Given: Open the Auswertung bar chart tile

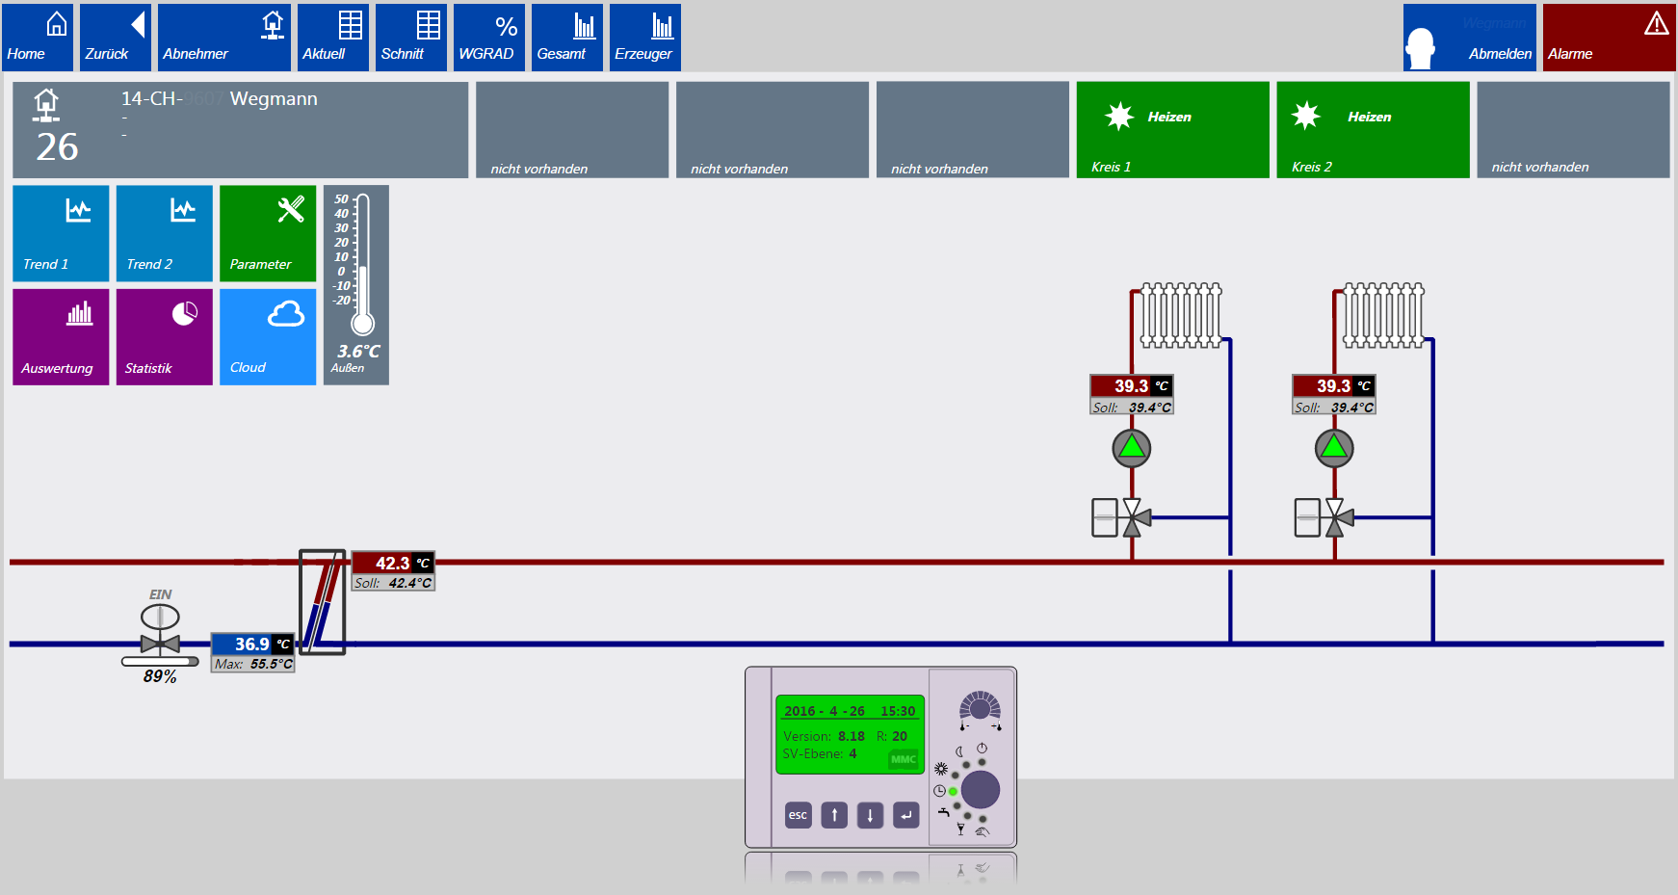Looking at the screenshot, I should click(x=61, y=337).
